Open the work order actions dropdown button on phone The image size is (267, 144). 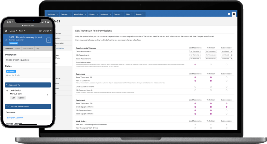48,40
